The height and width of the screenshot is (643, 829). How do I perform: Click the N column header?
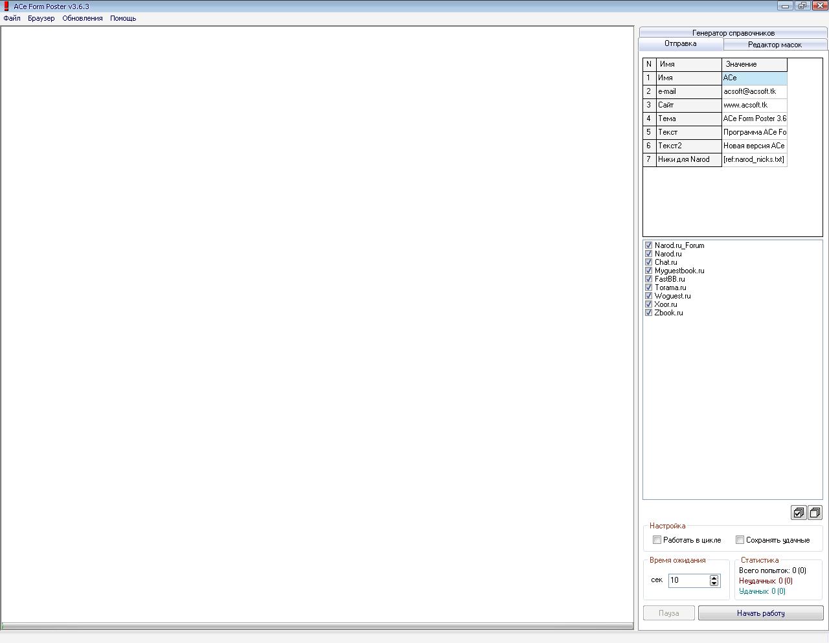coord(650,64)
